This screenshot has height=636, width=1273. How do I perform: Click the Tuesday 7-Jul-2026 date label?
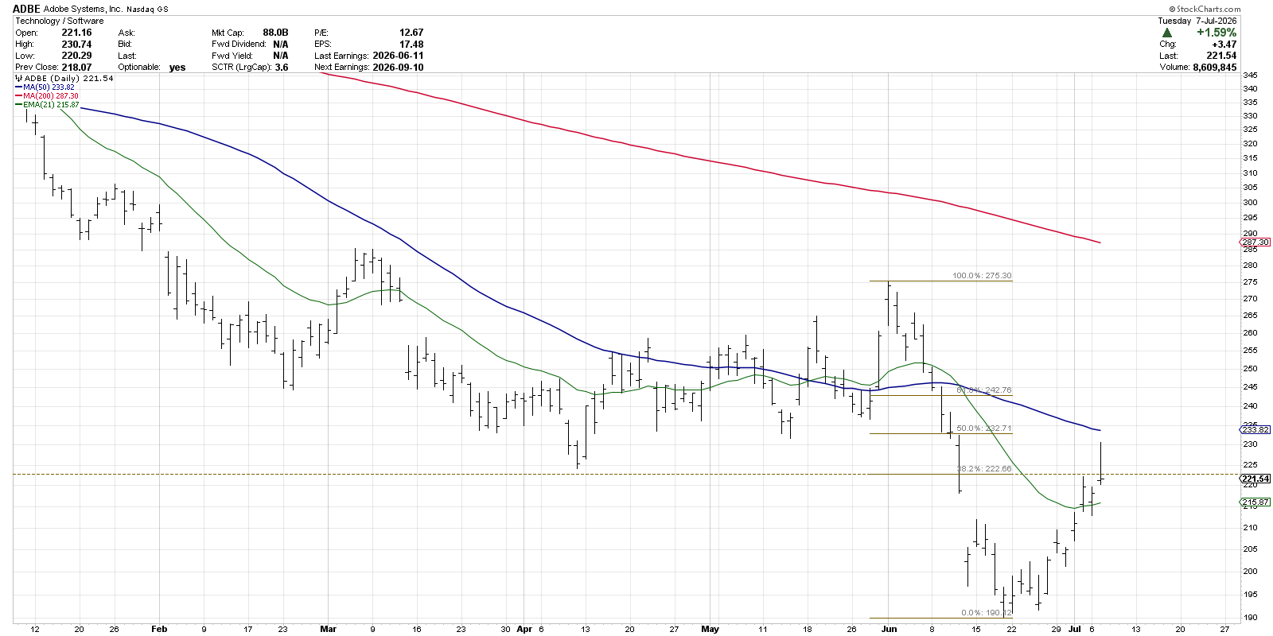tap(1197, 21)
